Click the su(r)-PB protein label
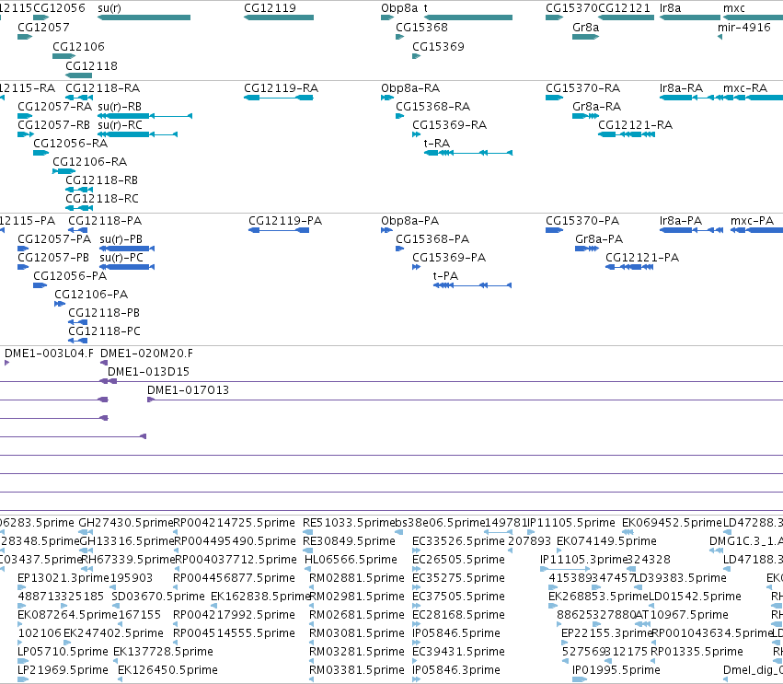 click(x=121, y=239)
